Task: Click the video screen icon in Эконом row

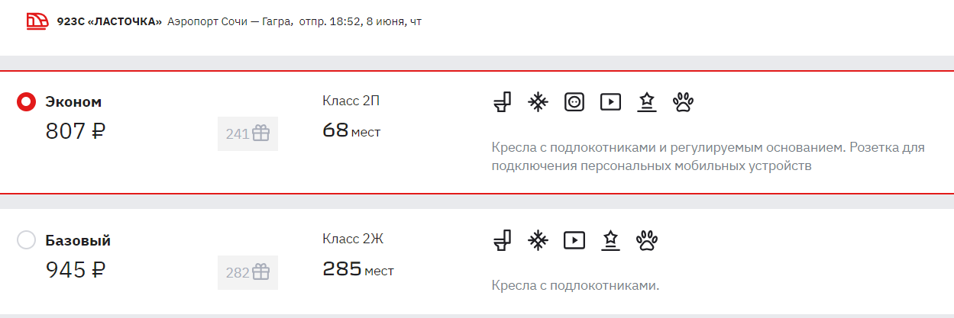Action: [x=610, y=101]
